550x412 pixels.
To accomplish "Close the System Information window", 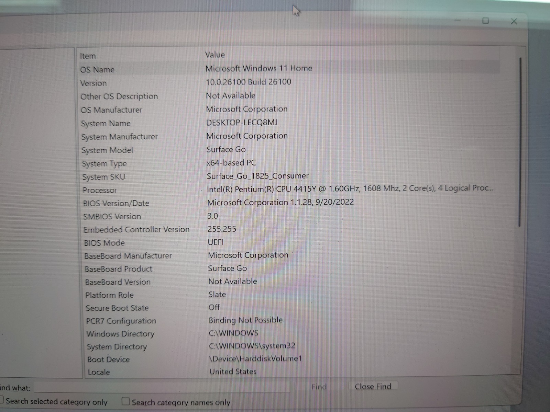I will point(514,21).
